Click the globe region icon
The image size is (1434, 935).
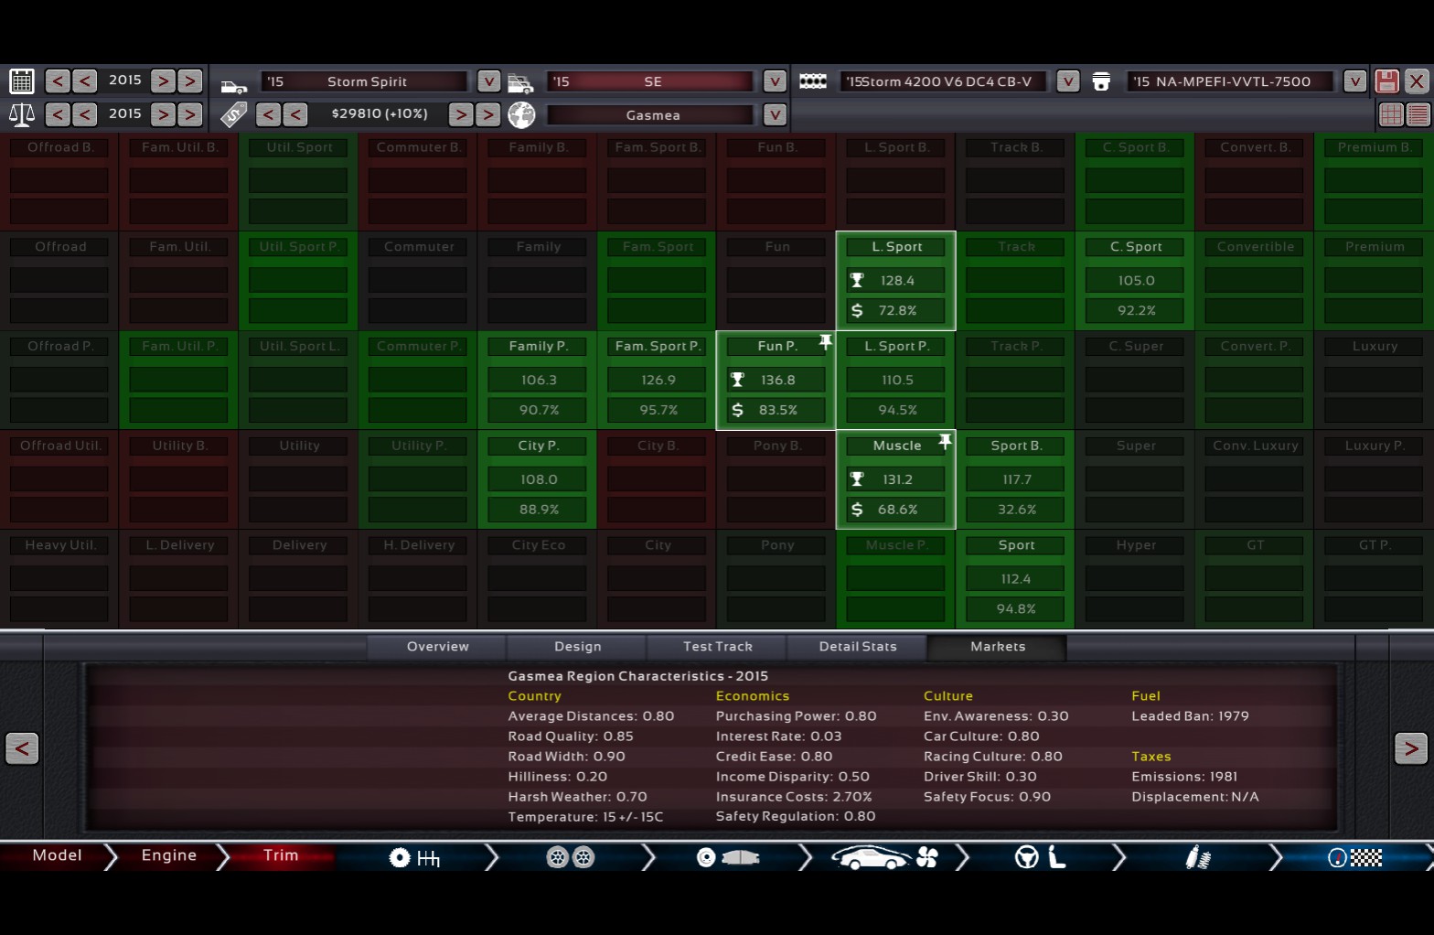[521, 115]
